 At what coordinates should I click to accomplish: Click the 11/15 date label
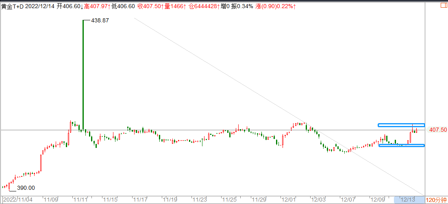[110, 199]
